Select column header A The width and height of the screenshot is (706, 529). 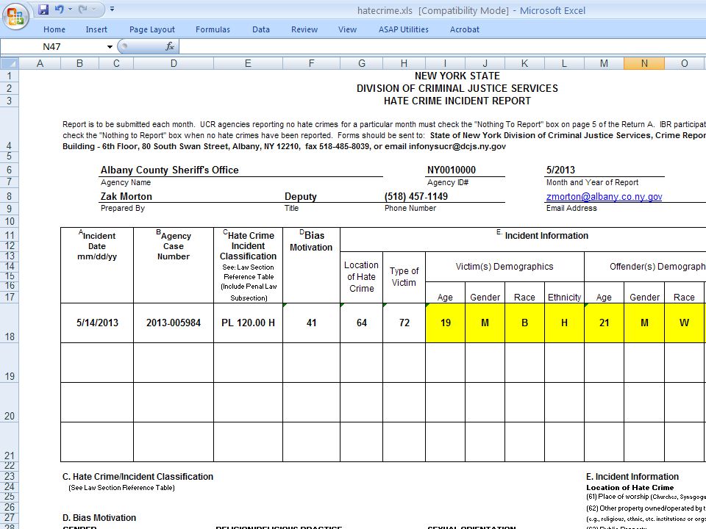(40, 63)
